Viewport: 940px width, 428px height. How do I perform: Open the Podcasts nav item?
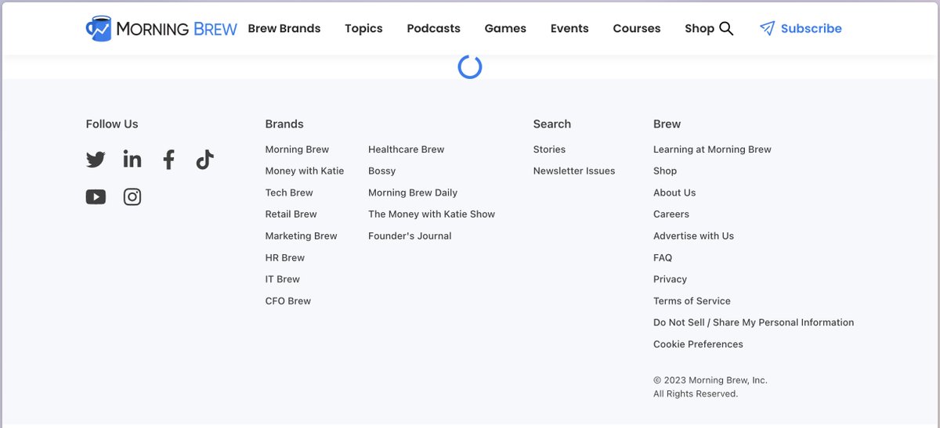[x=433, y=28]
